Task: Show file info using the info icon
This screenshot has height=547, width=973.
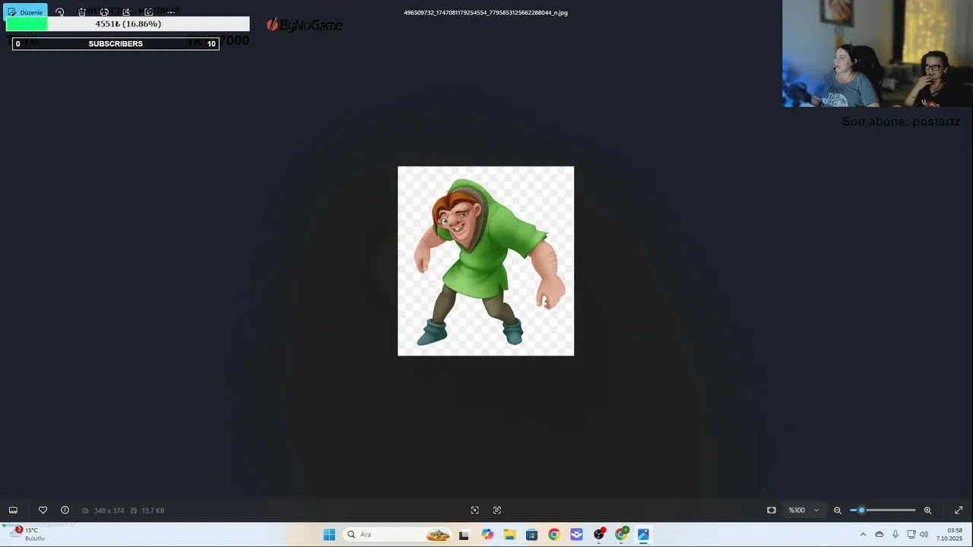Action: tap(65, 511)
